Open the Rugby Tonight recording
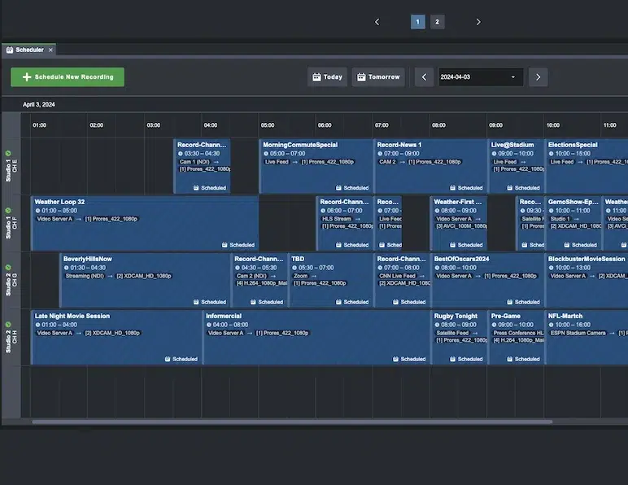 [459, 337]
